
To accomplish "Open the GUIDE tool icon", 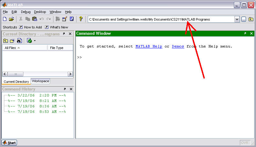I will click(65, 19).
